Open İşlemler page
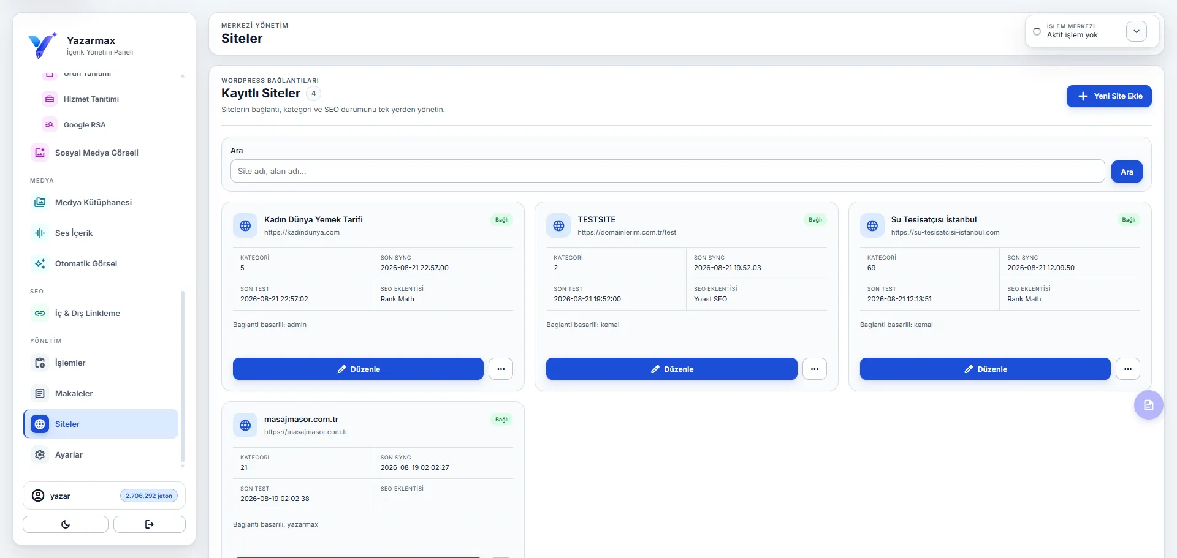Screen dimensions: 1177x558 (101, 363)
